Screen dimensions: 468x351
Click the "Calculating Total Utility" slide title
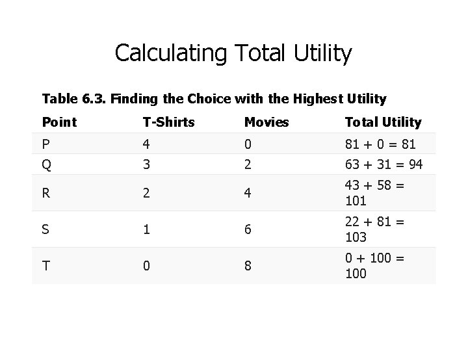[x=233, y=53]
